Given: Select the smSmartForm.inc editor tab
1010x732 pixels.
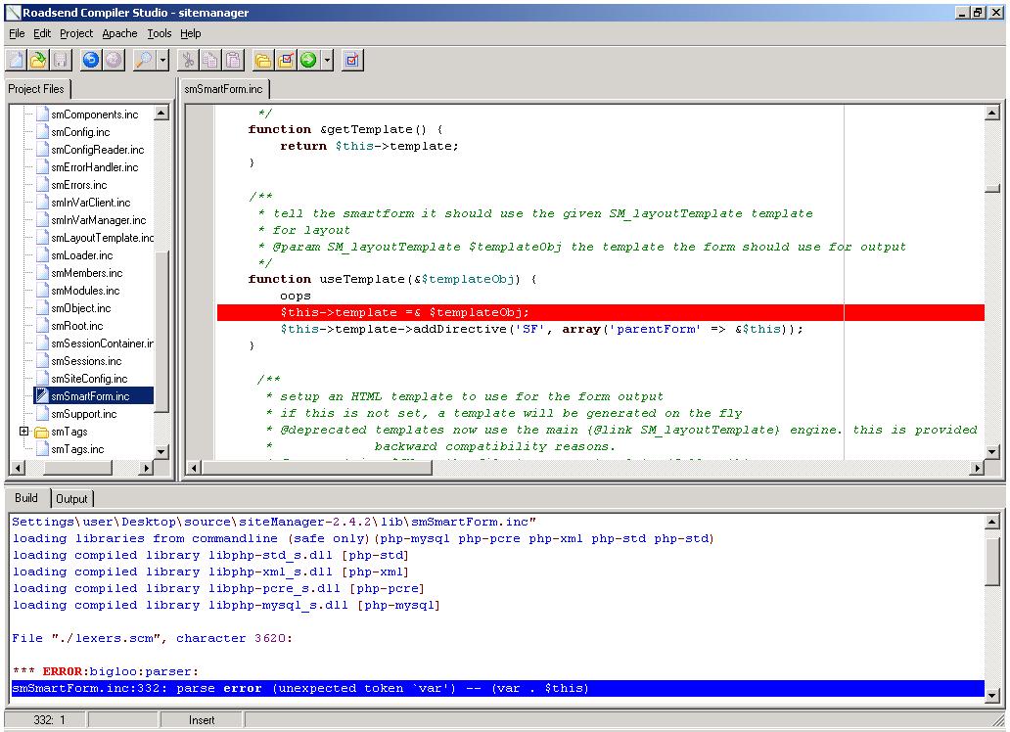Looking at the screenshot, I should [x=223, y=89].
